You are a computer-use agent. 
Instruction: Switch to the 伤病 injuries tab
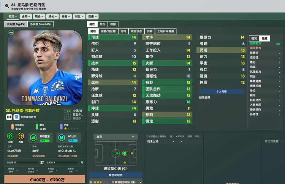pyautogui.click(x=150, y=31)
